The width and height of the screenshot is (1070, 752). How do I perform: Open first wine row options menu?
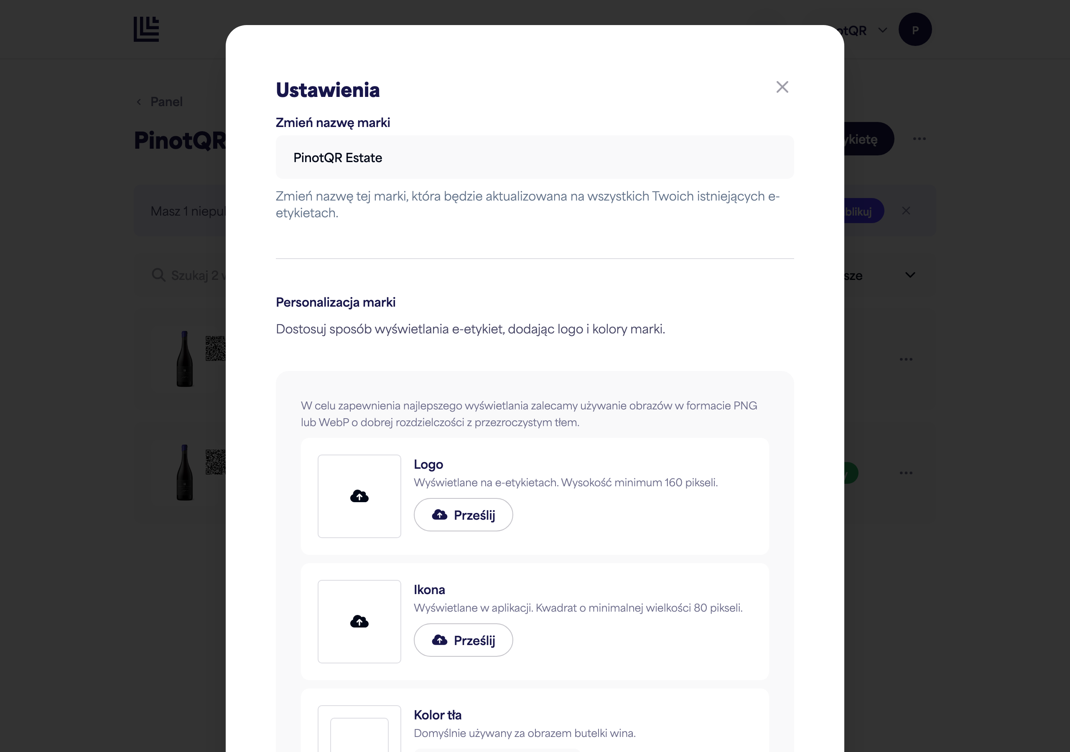click(906, 359)
